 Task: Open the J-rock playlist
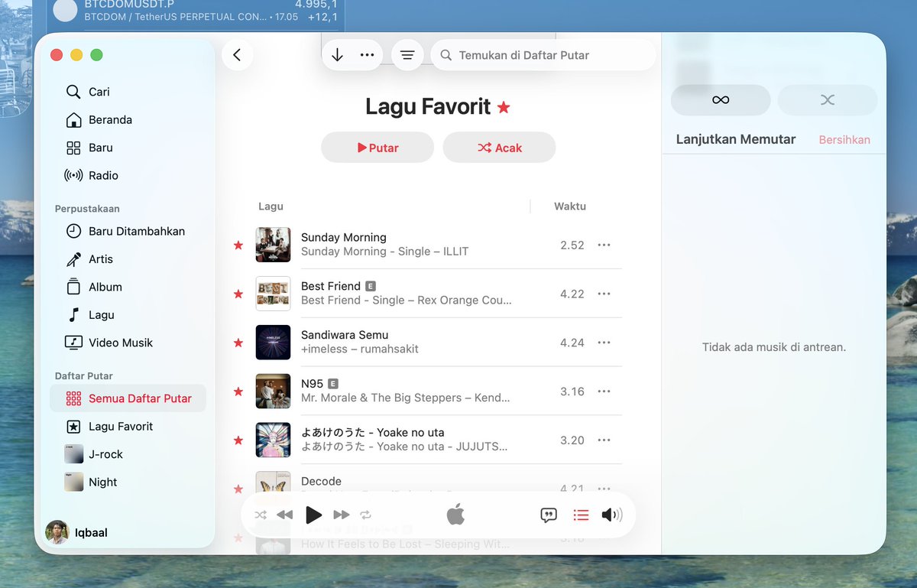click(128, 454)
